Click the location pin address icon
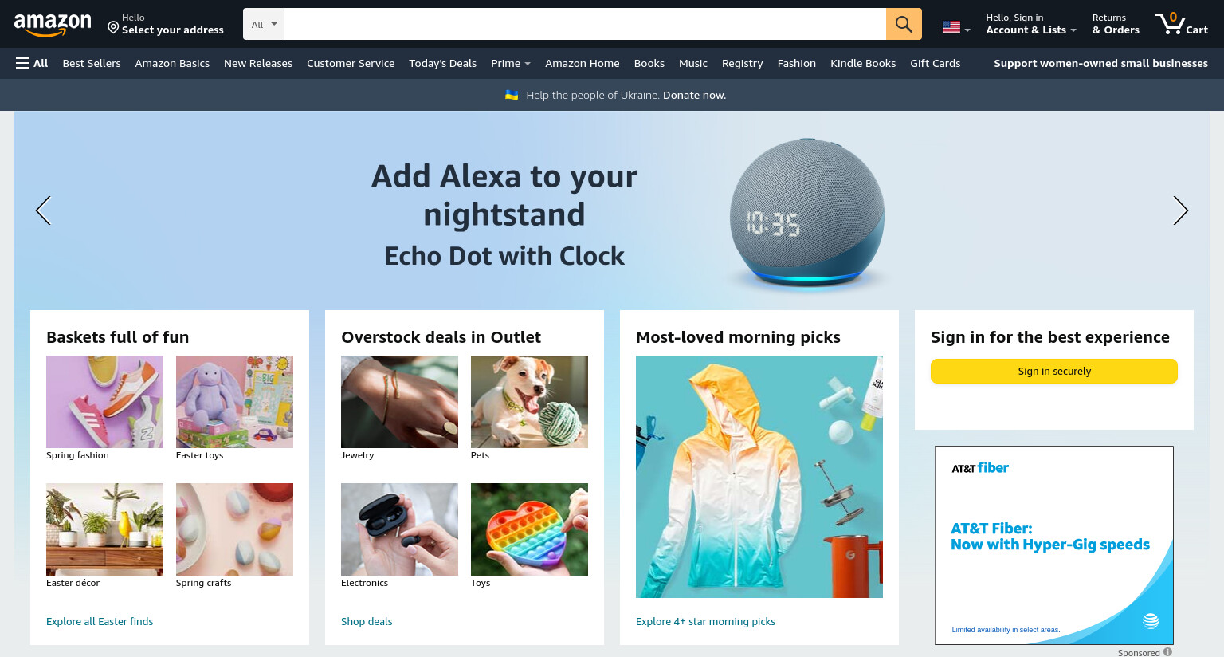Screen dimensions: 1224x657 [x=113, y=28]
